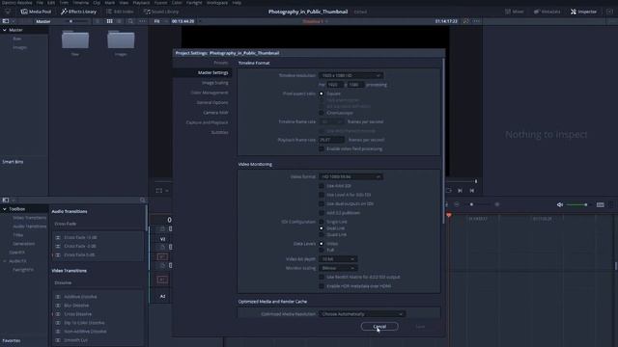Screen dimensions: 618x347
Task: Select Quad Link SDI configuration
Action: tap(322, 234)
